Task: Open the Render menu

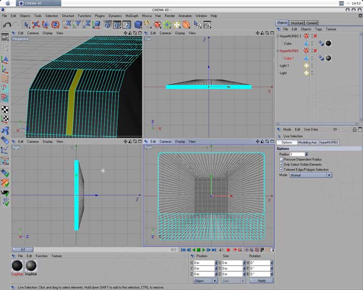Action: coord(170,16)
